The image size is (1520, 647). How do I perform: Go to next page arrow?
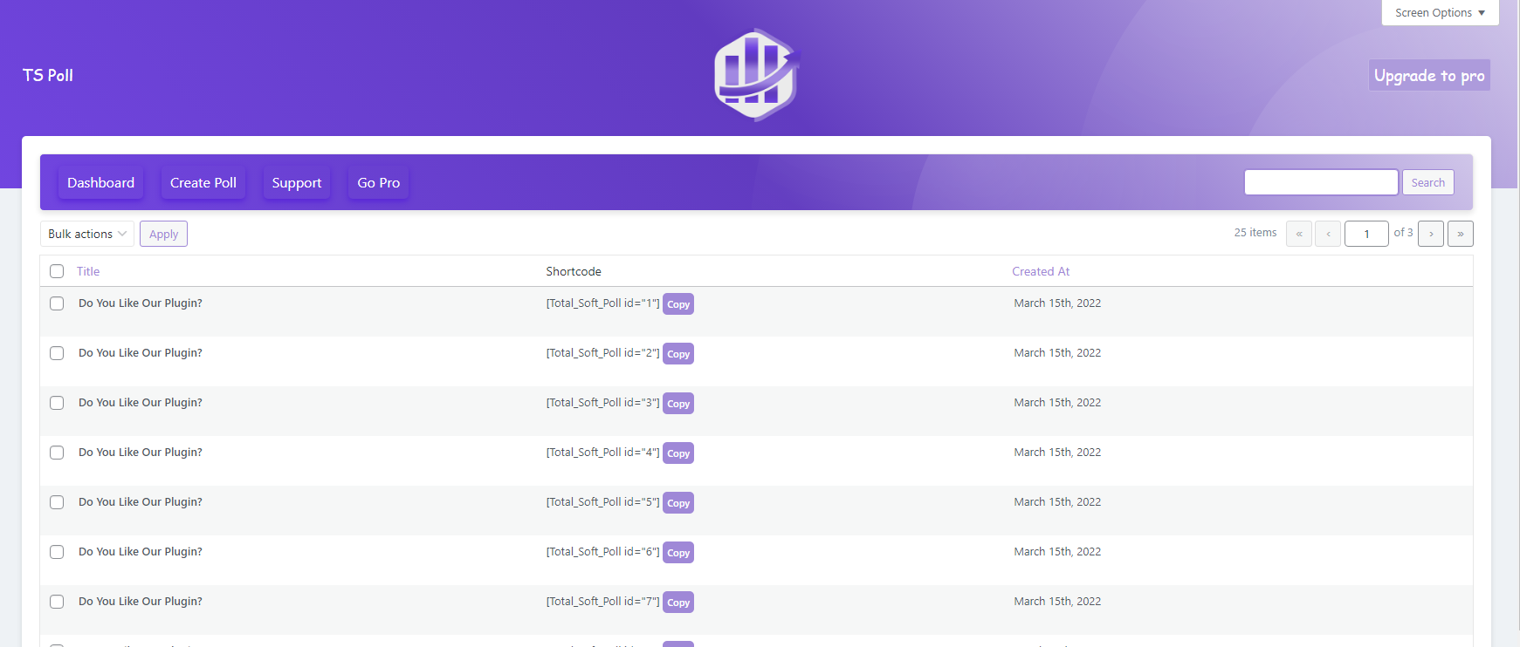coord(1431,234)
